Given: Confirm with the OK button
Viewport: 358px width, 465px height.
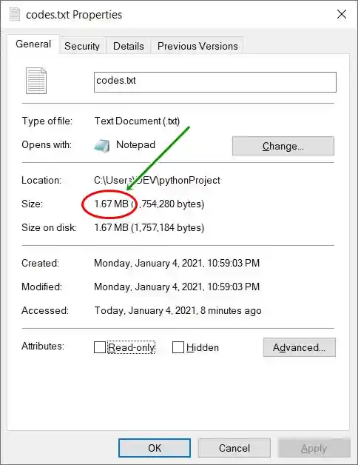Looking at the screenshot, I should pos(155,448).
